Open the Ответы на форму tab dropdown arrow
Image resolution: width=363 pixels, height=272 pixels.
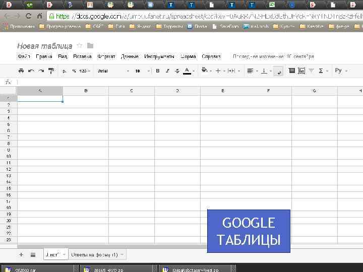[x=122, y=255]
